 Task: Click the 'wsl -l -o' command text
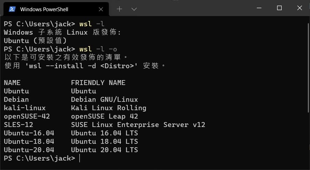coord(98,49)
